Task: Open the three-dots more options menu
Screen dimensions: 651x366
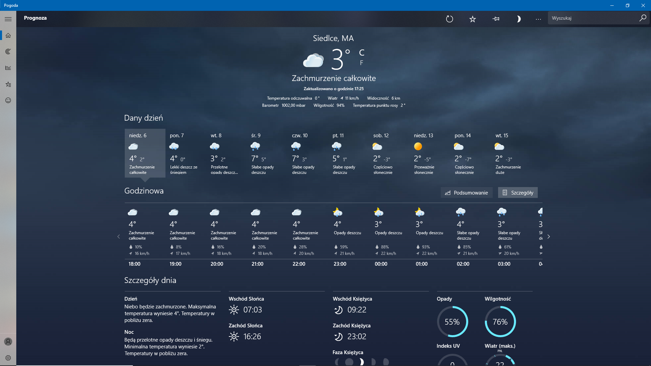Action: pyautogui.click(x=538, y=19)
